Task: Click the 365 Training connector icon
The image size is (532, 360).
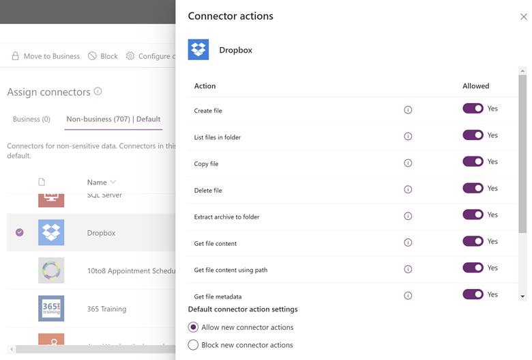Action: (x=51, y=308)
